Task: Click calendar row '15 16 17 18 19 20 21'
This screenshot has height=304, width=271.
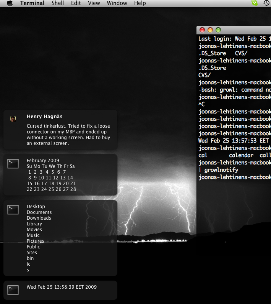Action: [x=51, y=184]
